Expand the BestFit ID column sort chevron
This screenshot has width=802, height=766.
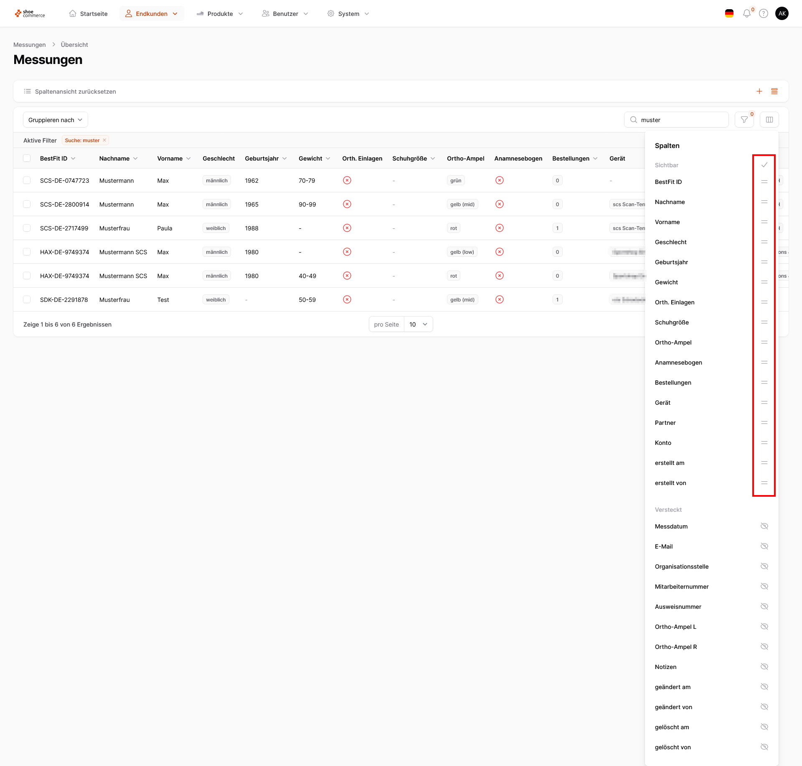pyautogui.click(x=74, y=158)
